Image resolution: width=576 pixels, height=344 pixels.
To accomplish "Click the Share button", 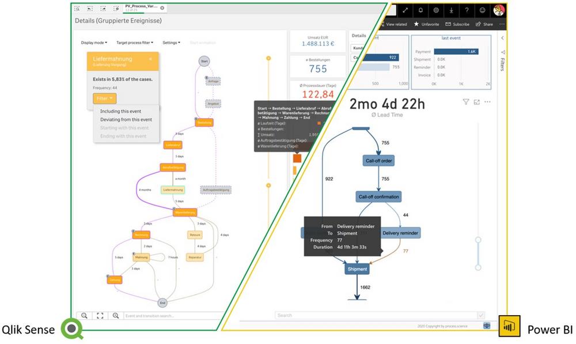I will 484,24.
